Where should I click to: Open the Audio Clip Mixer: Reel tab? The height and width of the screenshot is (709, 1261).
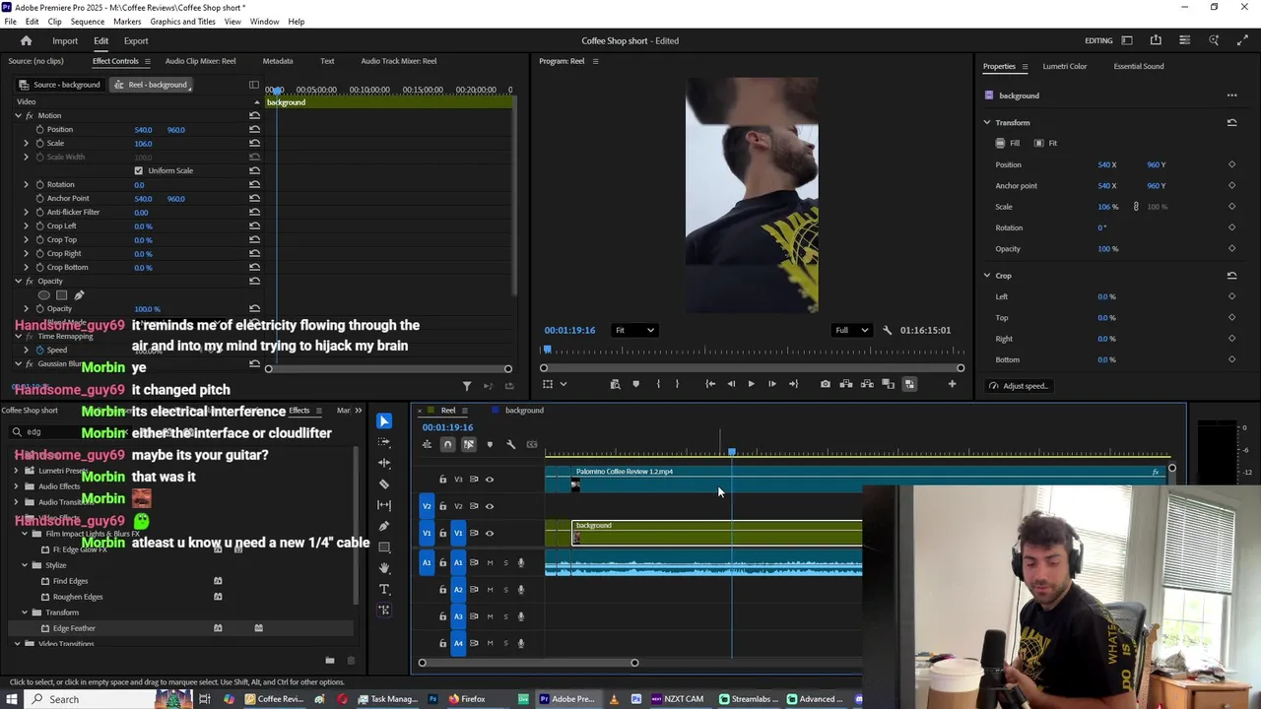click(200, 61)
